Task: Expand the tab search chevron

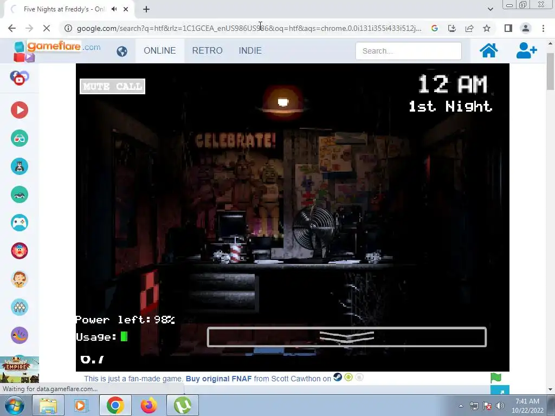Action: 490,9
